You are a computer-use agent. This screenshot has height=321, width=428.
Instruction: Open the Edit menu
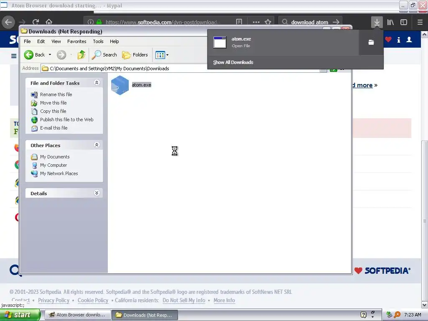pyautogui.click(x=41, y=41)
